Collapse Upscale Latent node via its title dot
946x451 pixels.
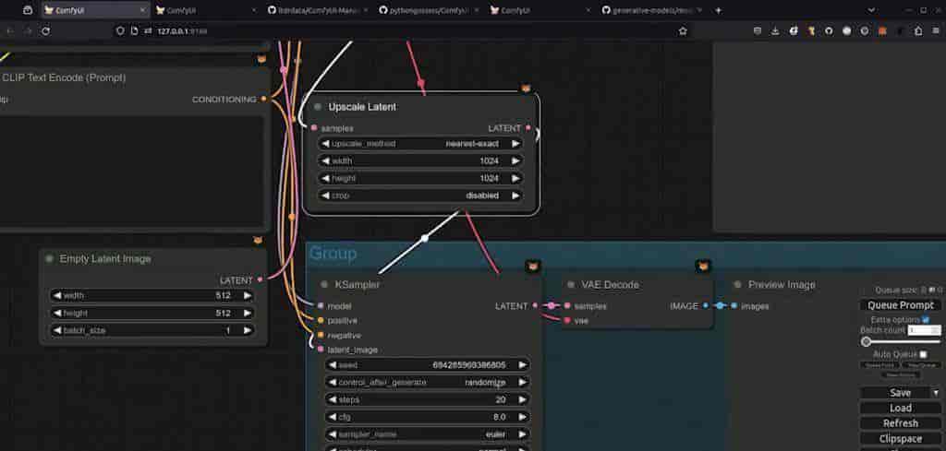318,107
